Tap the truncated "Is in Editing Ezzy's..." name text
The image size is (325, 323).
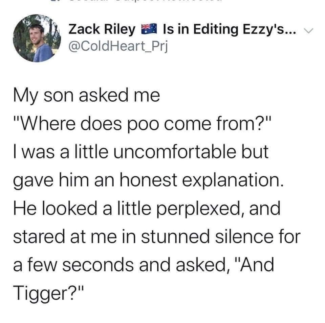pos(230,29)
